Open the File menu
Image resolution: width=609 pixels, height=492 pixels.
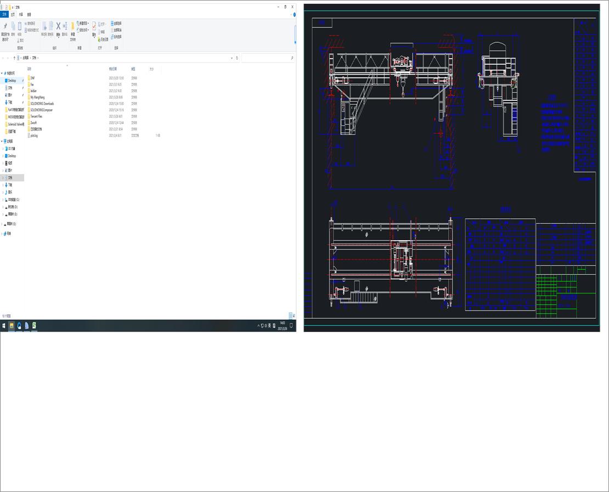[5, 15]
